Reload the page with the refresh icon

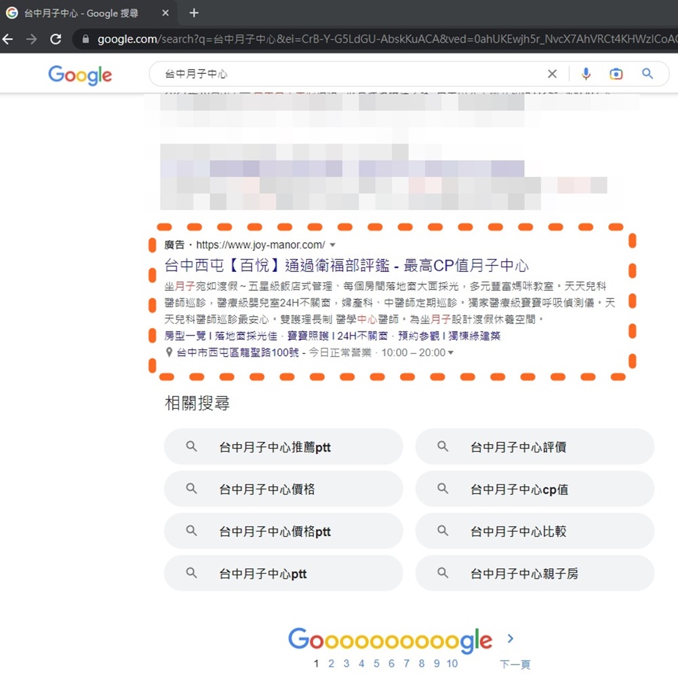[x=56, y=39]
